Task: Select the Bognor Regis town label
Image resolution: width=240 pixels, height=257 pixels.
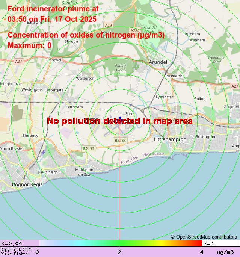Action: [x=27, y=184]
